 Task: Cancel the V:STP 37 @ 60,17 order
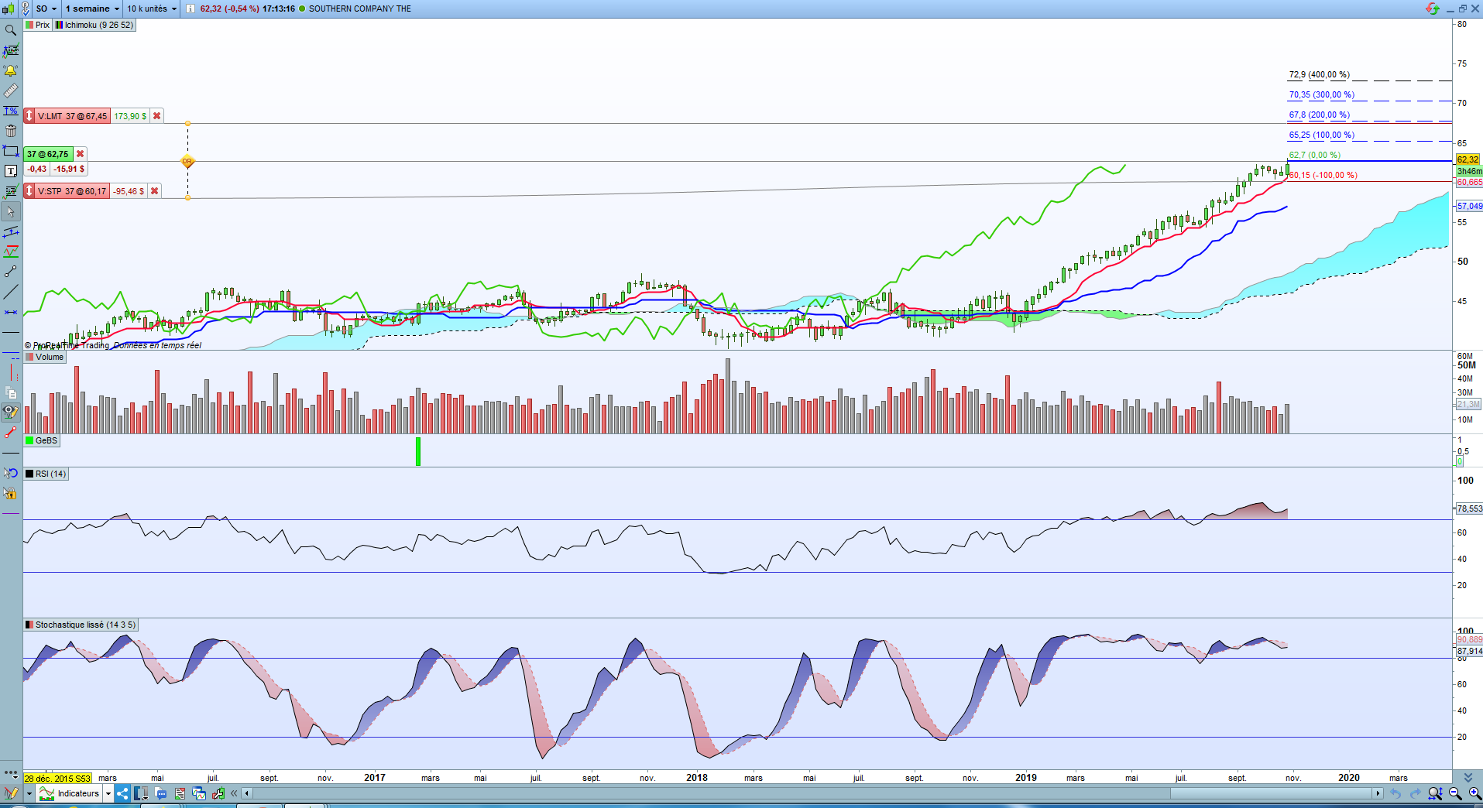click(x=154, y=191)
